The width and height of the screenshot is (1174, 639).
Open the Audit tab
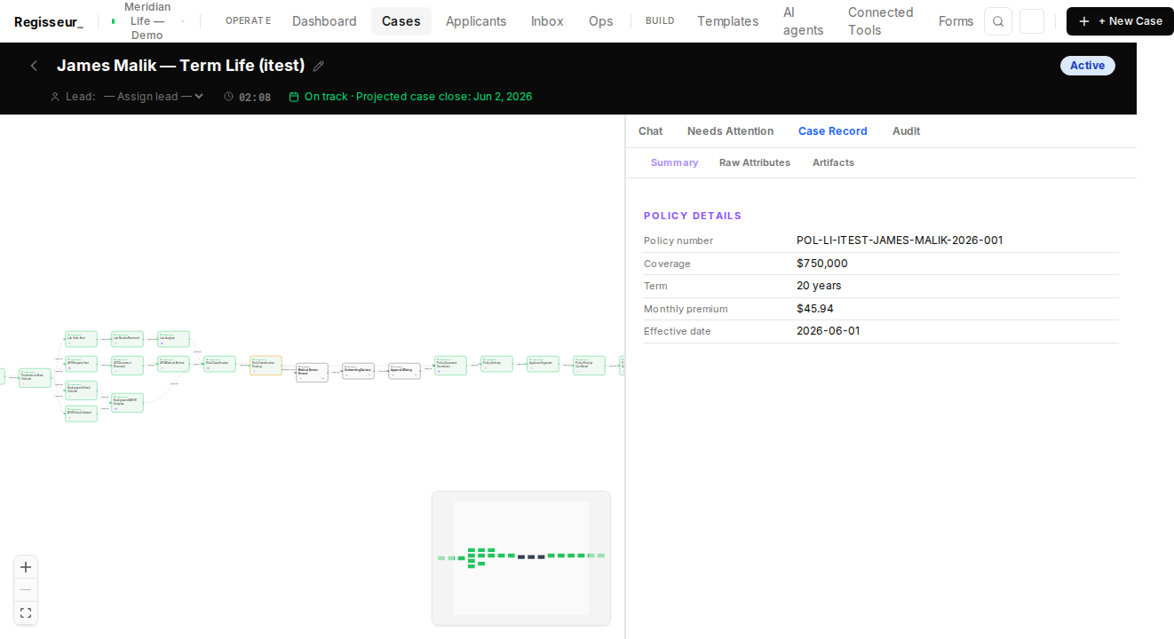pos(906,131)
